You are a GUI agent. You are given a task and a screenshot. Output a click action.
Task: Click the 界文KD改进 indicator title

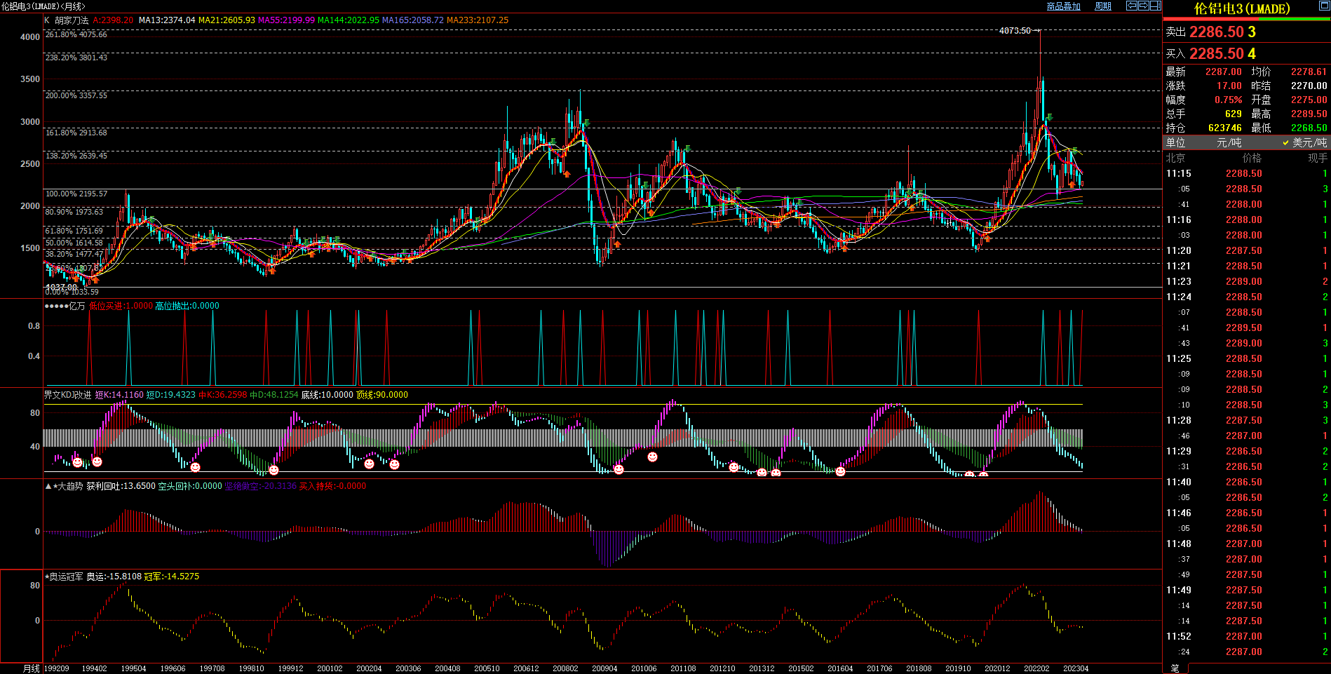[67, 395]
